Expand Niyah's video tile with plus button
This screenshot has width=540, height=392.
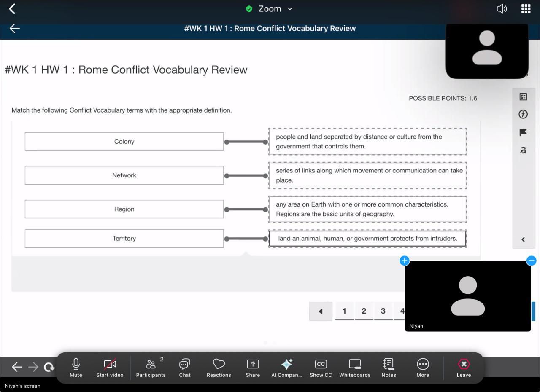coord(404,260)
